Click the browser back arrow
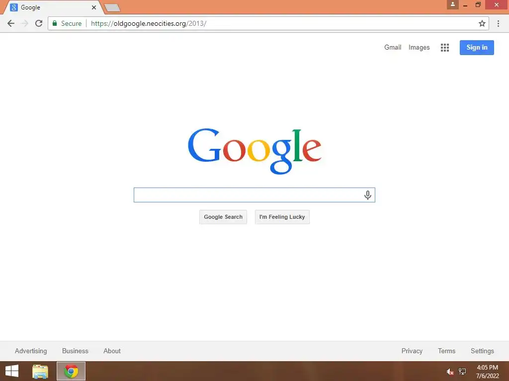 tap(11, 23)
